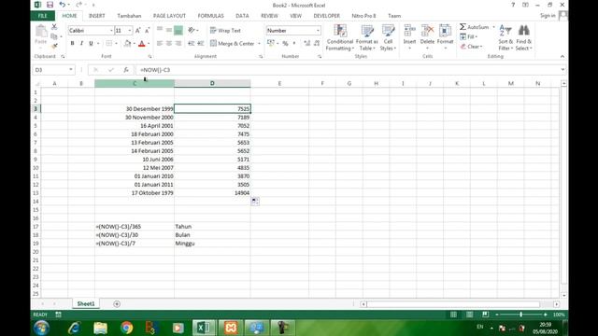Click the formula bar showing =NOW()-C3
Image resolution: width=598 pixels, height=336 pixels.
347,70
